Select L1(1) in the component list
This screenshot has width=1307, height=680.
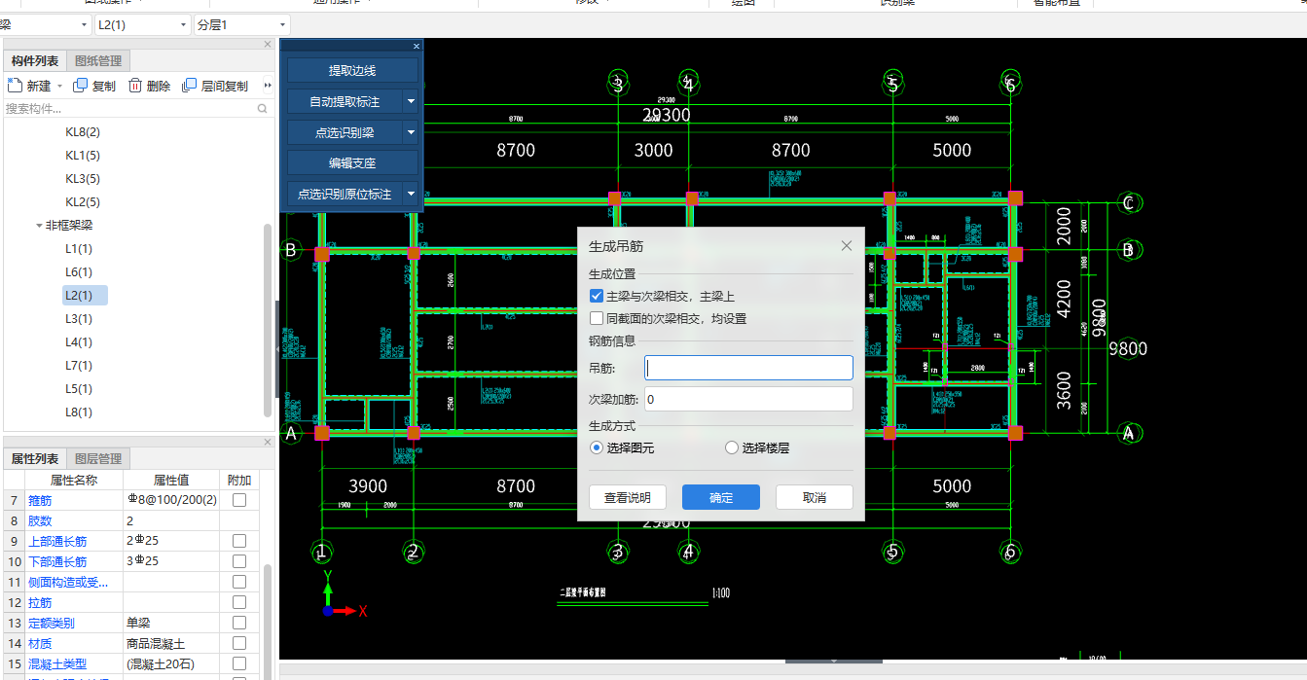(79, 248)
